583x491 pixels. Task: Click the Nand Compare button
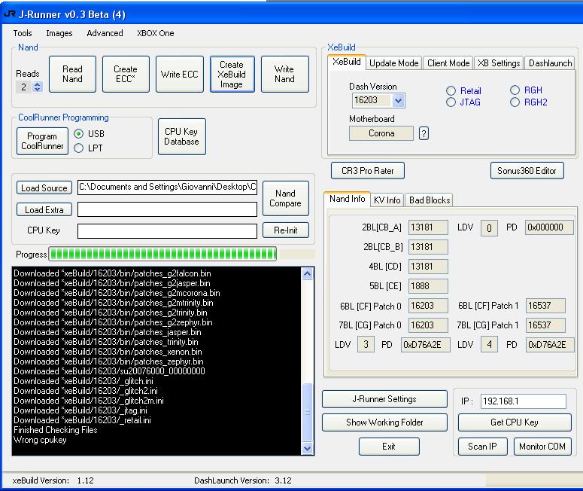[x=286, y=198]
